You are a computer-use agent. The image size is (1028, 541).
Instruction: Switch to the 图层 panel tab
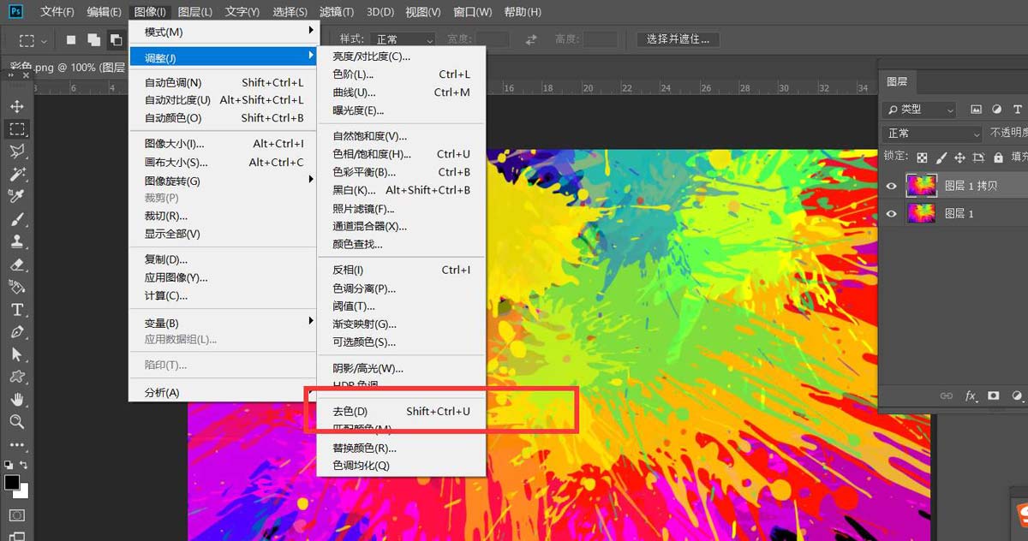pos(897,81)
